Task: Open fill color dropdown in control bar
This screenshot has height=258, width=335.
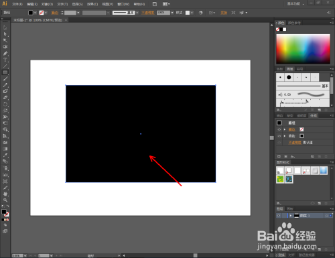Action: [35, 13]
